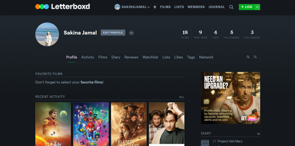Screen dimensions: 295x146
Task: Open the 18 FILMS statistic
Action: [185, 34]
